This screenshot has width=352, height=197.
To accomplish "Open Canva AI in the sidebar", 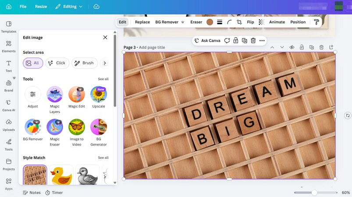I will [8, 106].
